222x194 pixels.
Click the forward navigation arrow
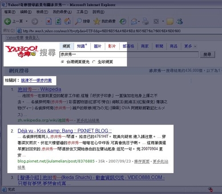[x=35, y=21]
